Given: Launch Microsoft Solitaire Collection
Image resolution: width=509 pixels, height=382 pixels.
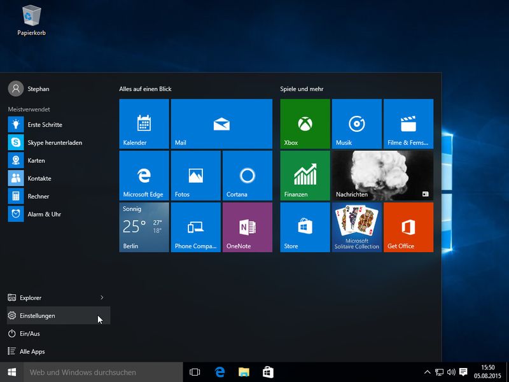Looking at the screenshot, I should coord(356,227).
